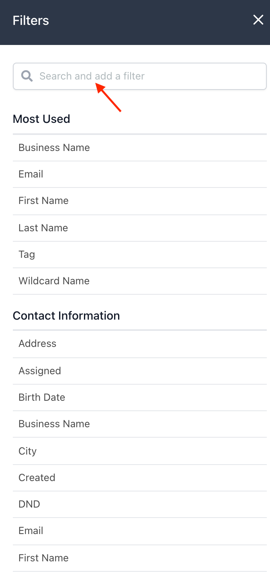The width and height of the screenshot is (270, 575).
Task: Choose the Email filter under Most Used
Action: tap(31, 174)
